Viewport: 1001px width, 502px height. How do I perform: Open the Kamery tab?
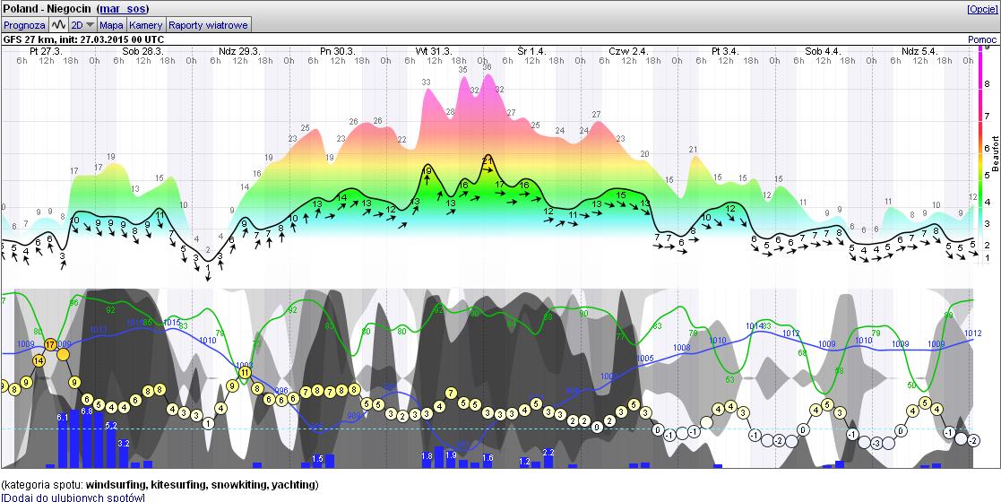(x=145, y=25)
